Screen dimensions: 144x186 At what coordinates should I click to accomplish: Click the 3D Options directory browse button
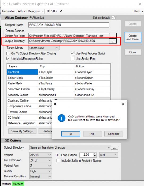coord(114,147)
